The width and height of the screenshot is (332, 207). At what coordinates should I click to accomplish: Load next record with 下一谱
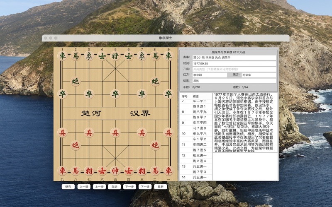click(x=145, y=187)
